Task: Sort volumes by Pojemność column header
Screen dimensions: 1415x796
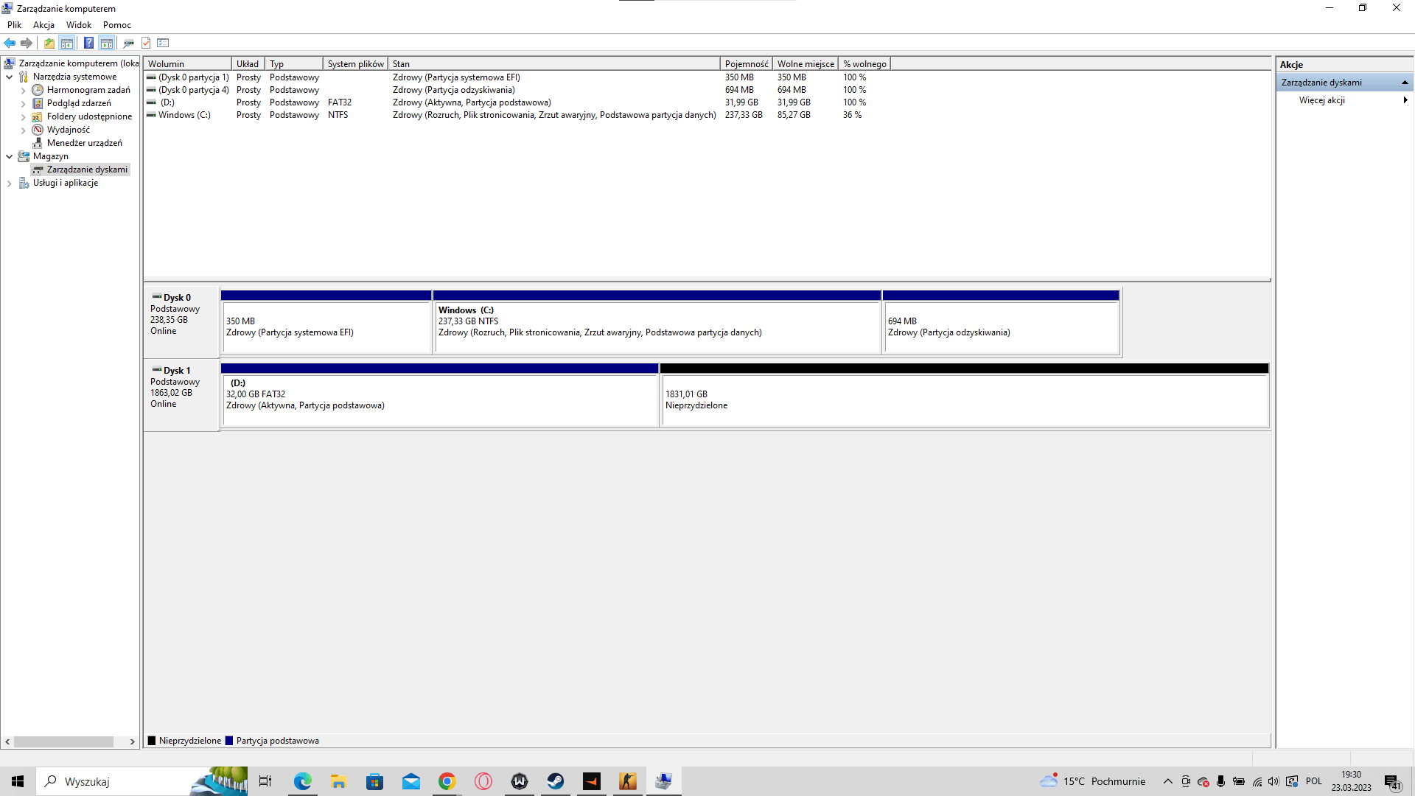Action: (x=746, y=64)
